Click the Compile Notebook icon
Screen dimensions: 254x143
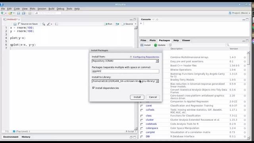(56, 24)
